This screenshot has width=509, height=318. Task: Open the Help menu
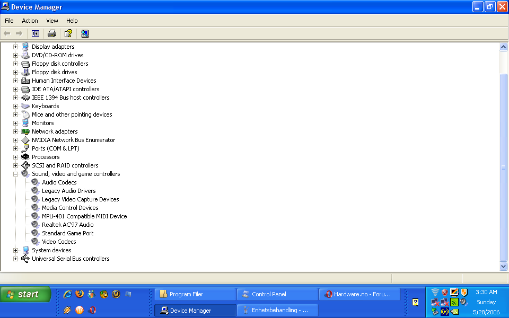tap(72, 21)
